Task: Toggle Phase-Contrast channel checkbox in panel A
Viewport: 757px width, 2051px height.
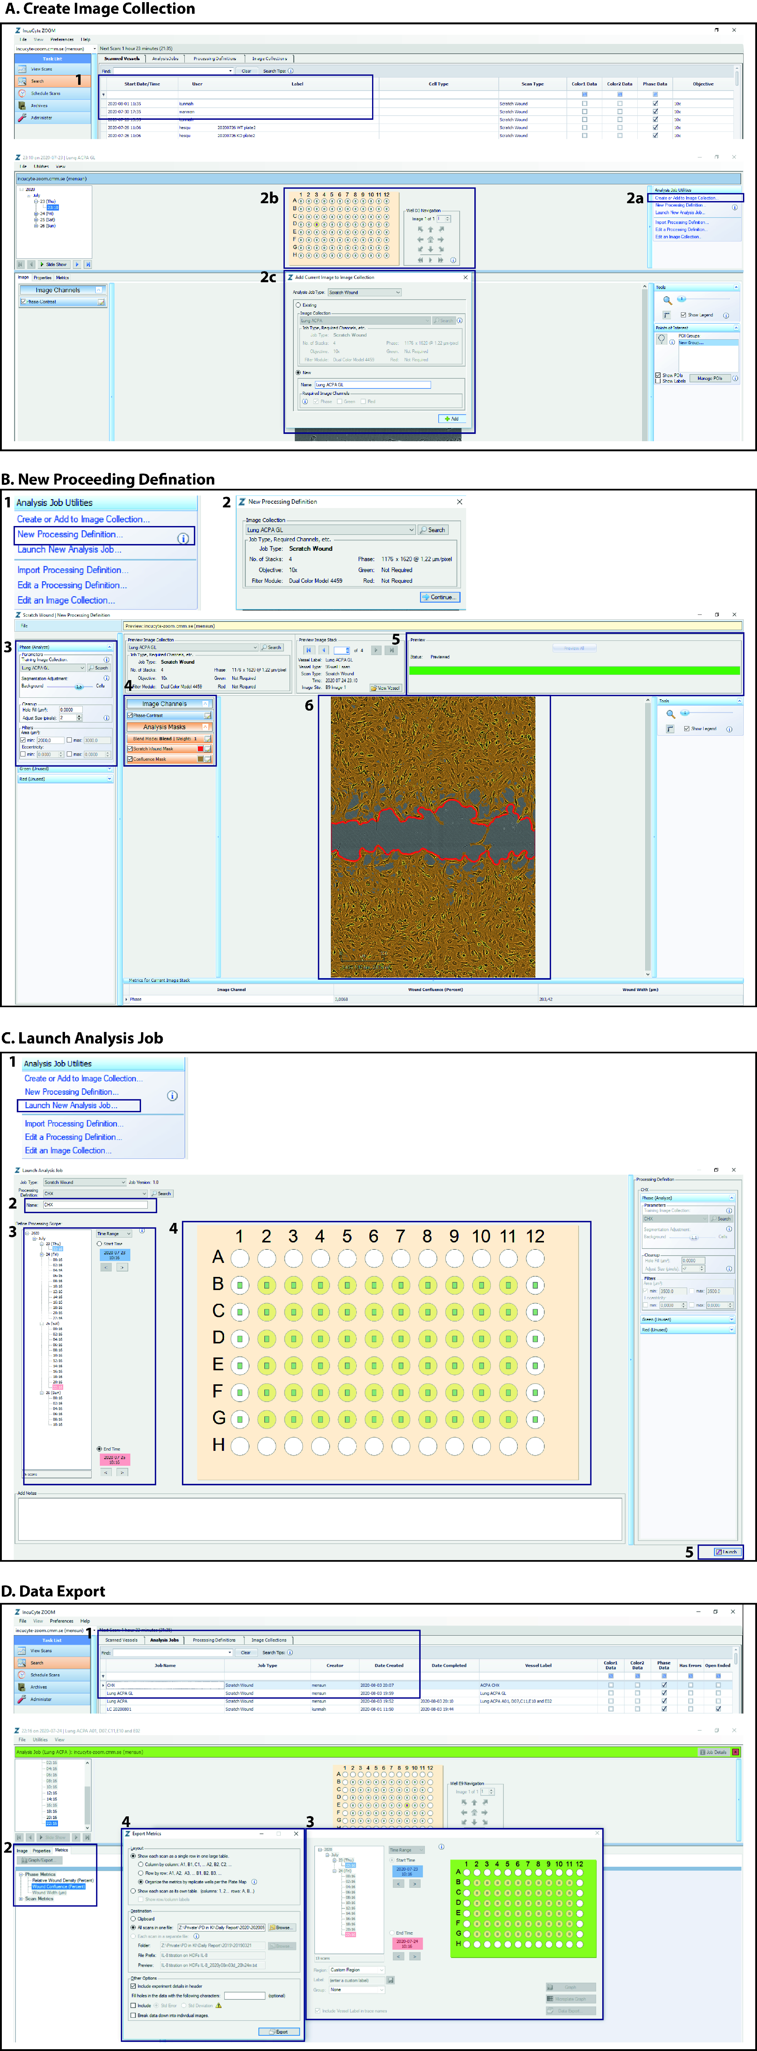Action: click(23, 302)
